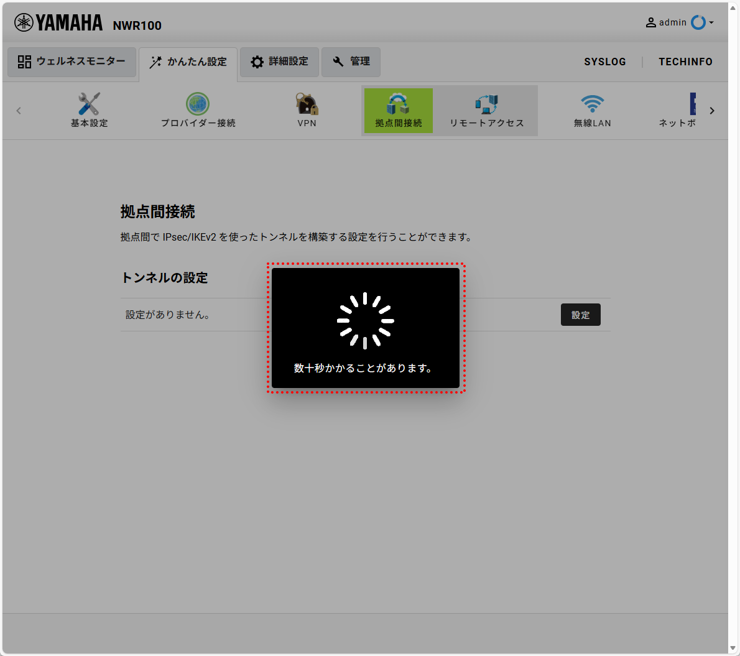Switch to the ウェルネスモニター tab
Screen dimensions: 740x656
(x=72, y=62)
